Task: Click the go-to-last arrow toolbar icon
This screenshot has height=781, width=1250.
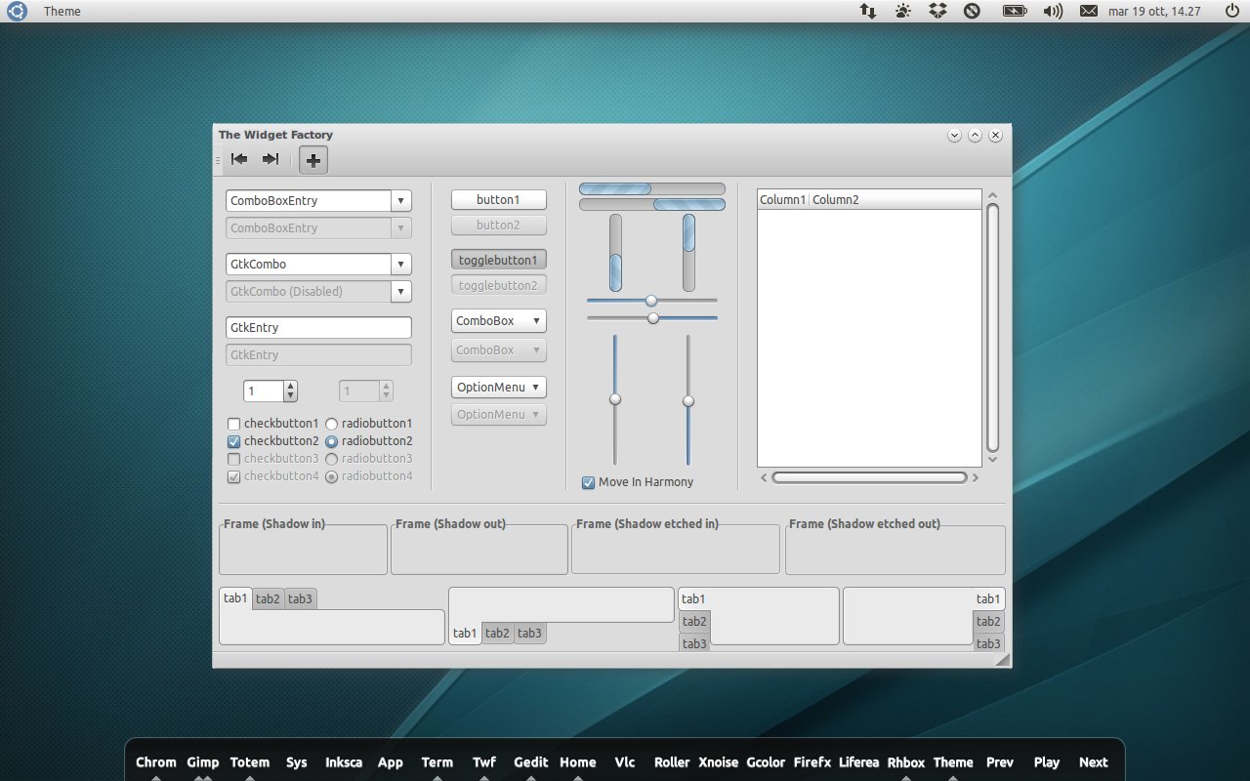Action: click(x=271, y=159)
